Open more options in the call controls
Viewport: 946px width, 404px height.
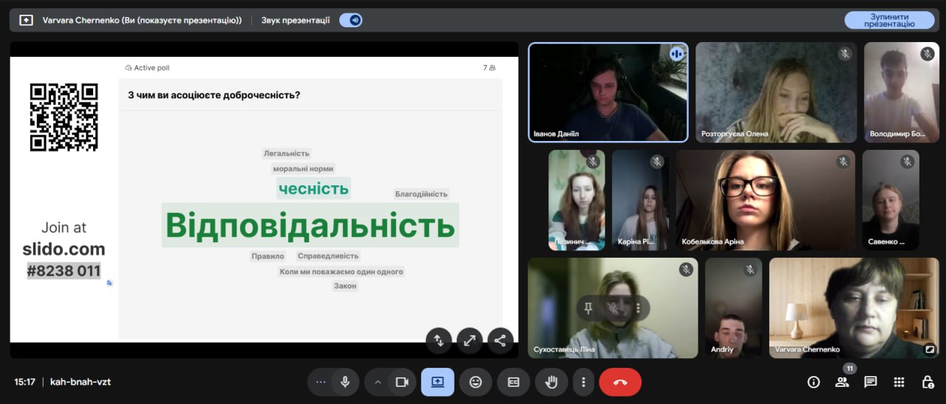point(583,382)
